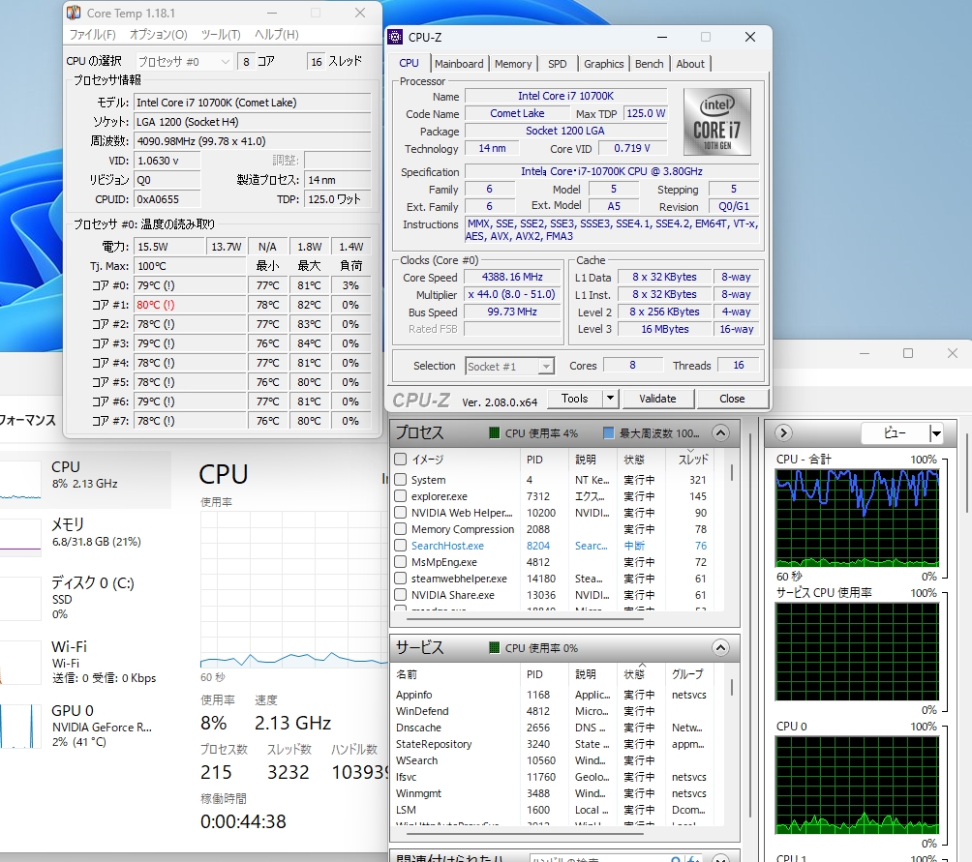Click the purple CPU-Z title bar icon
The image size is (972, 862).
(395, 38)
